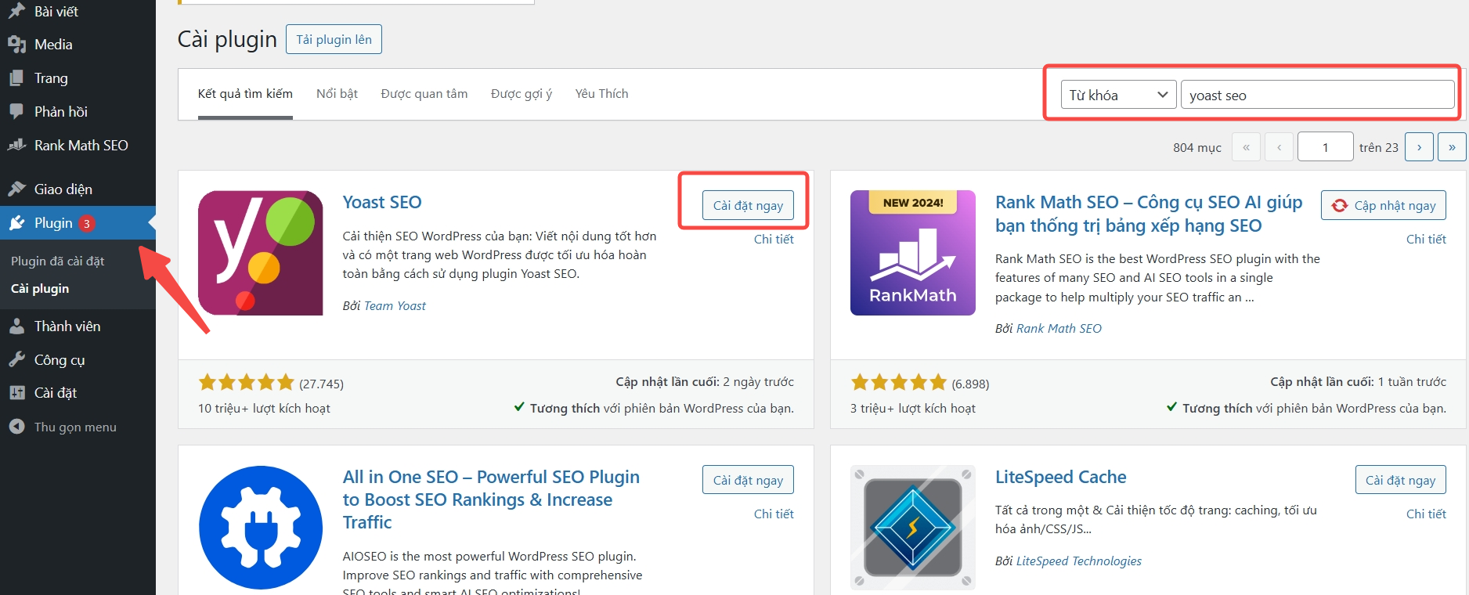
Task: Click the yoast seo search field
Action: click(1317, 95)
